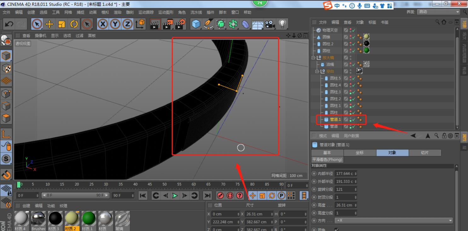Toggle the green checkmark for 圆锥

354,37
